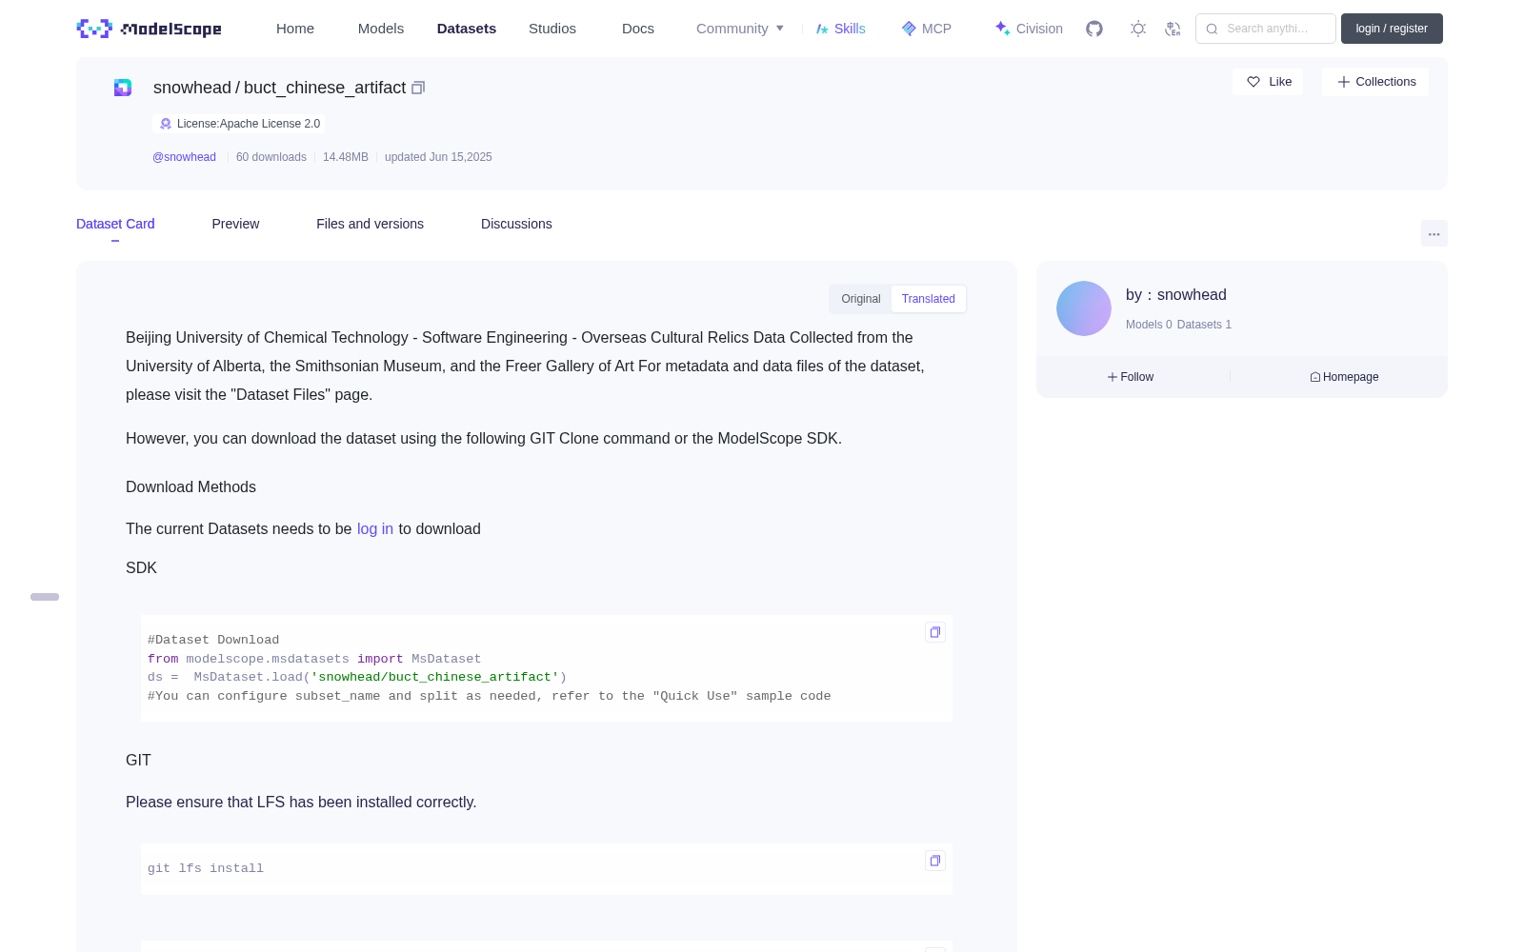
Task: Click the ModelScope logo
Action: pos(150,29)
